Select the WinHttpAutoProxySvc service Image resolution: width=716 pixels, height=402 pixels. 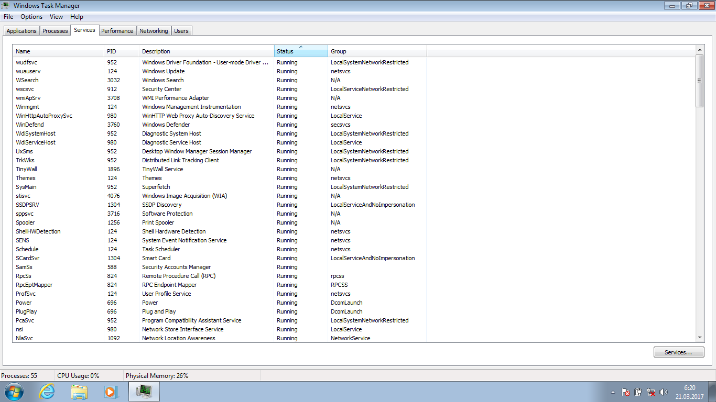[x=44, y=116]
